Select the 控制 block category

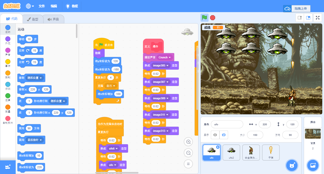pyautogui.click(x=8, y=74)
